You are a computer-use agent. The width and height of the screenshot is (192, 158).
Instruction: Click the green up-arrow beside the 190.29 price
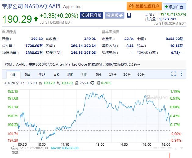(36, 19)
